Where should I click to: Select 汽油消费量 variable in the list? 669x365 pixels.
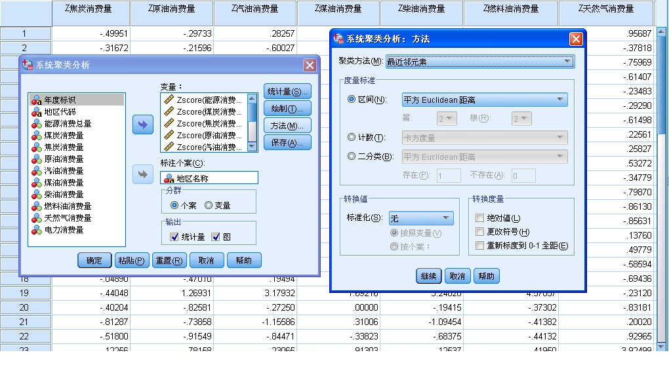[x=77, y=170]
